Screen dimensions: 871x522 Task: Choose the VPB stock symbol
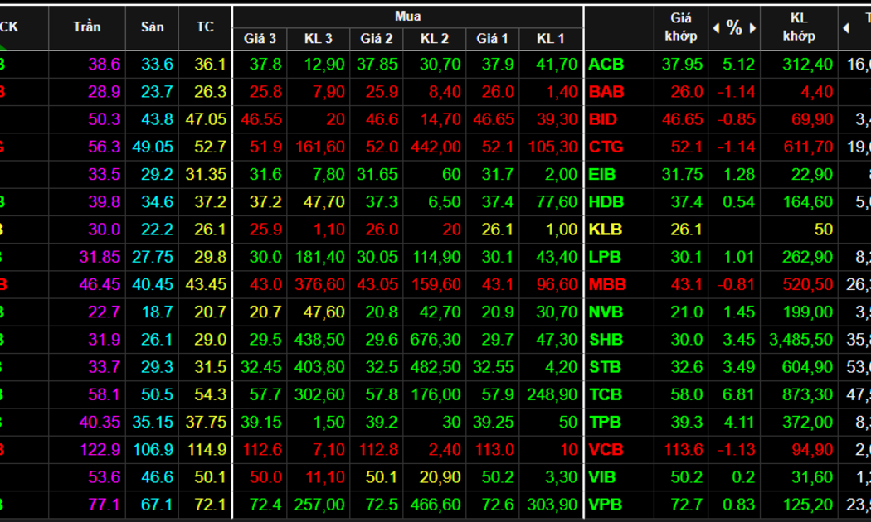tap(606, 505)
